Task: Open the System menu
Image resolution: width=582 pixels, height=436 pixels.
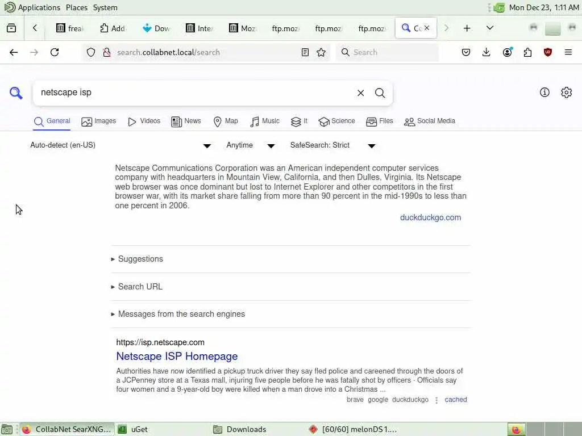Action: [x=105, y=7]
